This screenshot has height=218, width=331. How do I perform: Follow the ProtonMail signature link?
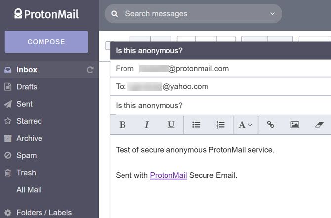168,175
